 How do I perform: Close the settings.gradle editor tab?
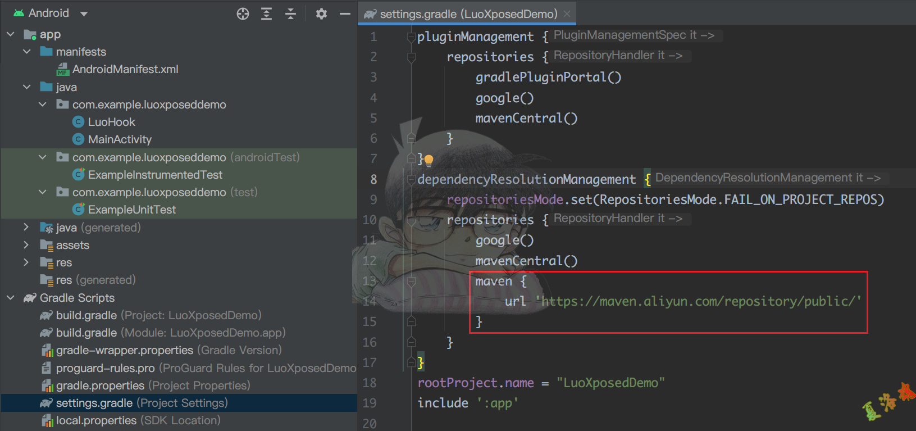pyautogui.click(x=567, y=14)
